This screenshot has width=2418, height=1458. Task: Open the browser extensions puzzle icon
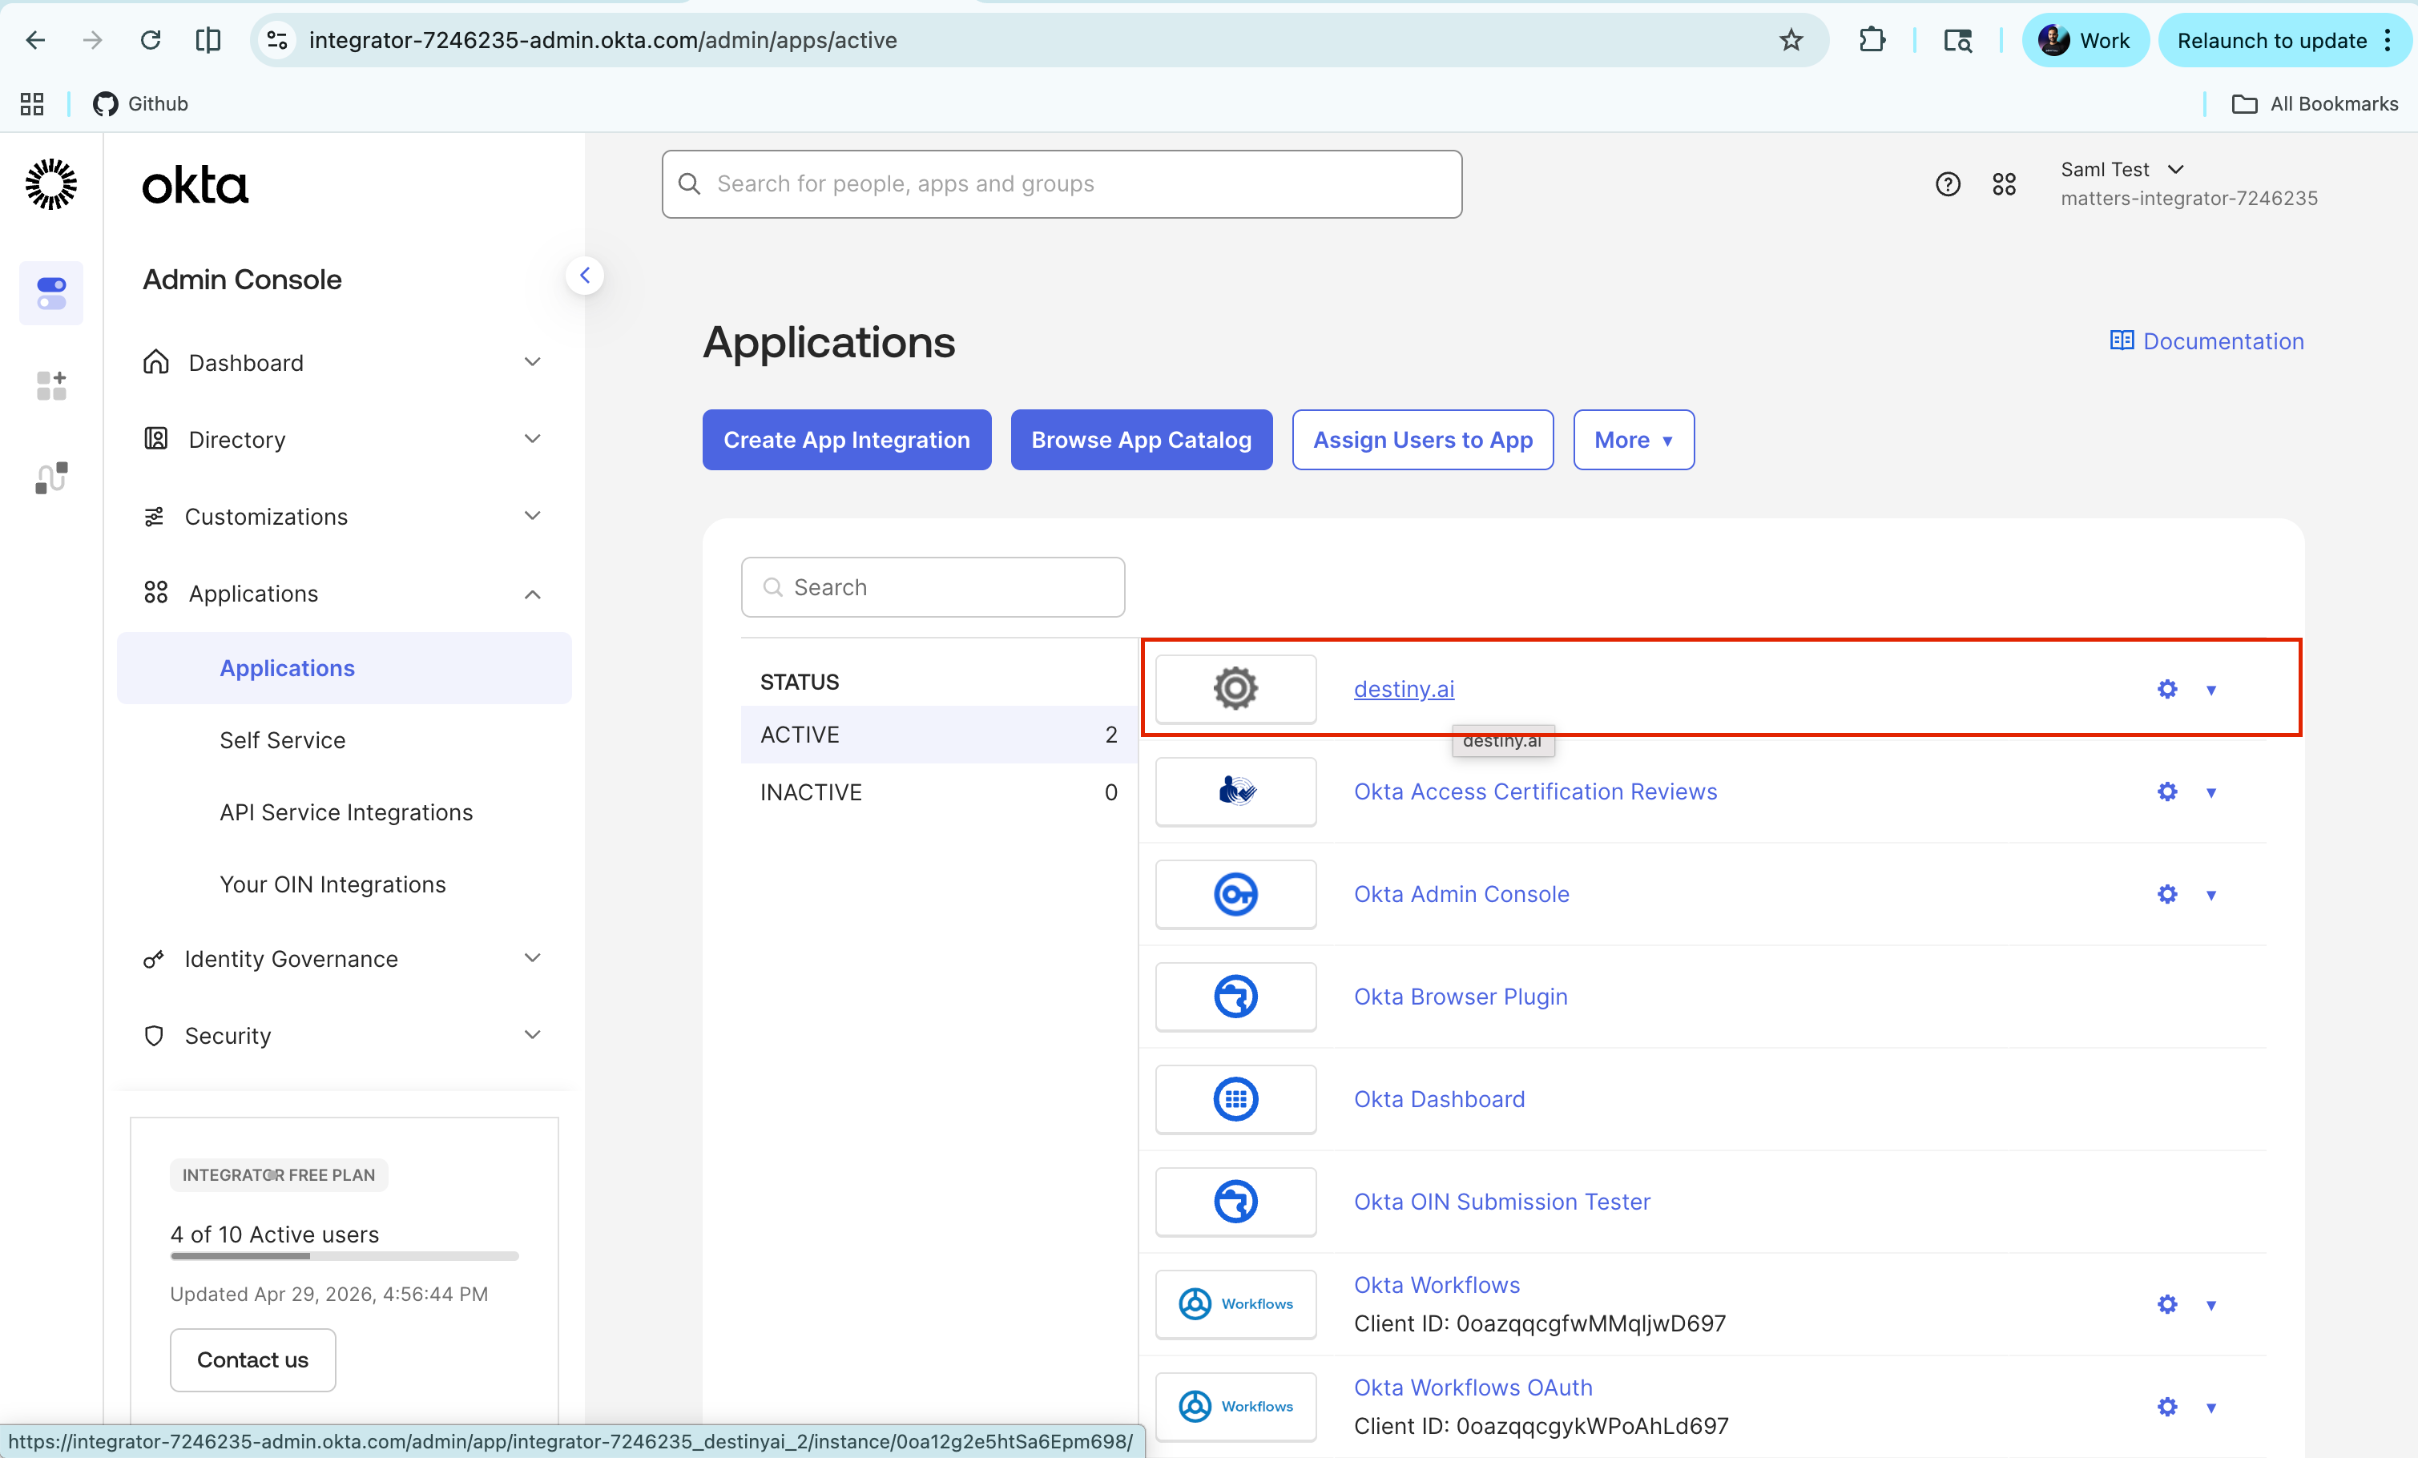[x=1872, y=40]
